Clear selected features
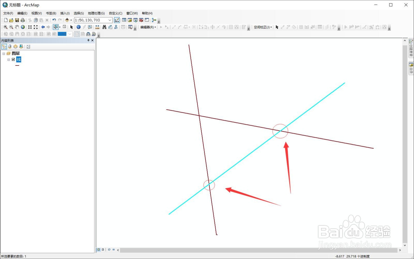Image resolution: width=414 pixels, height=259 pixels. click(64, 27)
